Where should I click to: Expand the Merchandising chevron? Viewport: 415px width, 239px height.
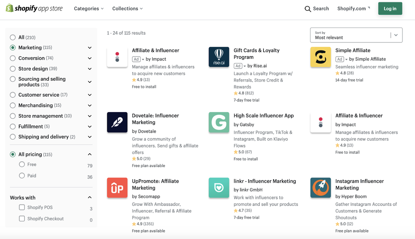[x=90, y=106]
